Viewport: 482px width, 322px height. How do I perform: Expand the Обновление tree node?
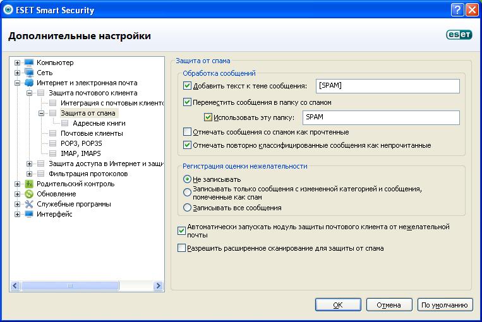tap(17, 194)
